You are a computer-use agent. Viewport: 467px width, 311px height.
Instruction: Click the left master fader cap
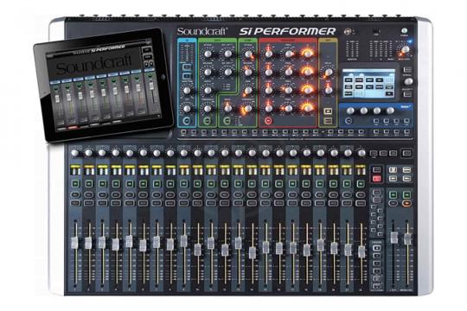tap(394, 238)
